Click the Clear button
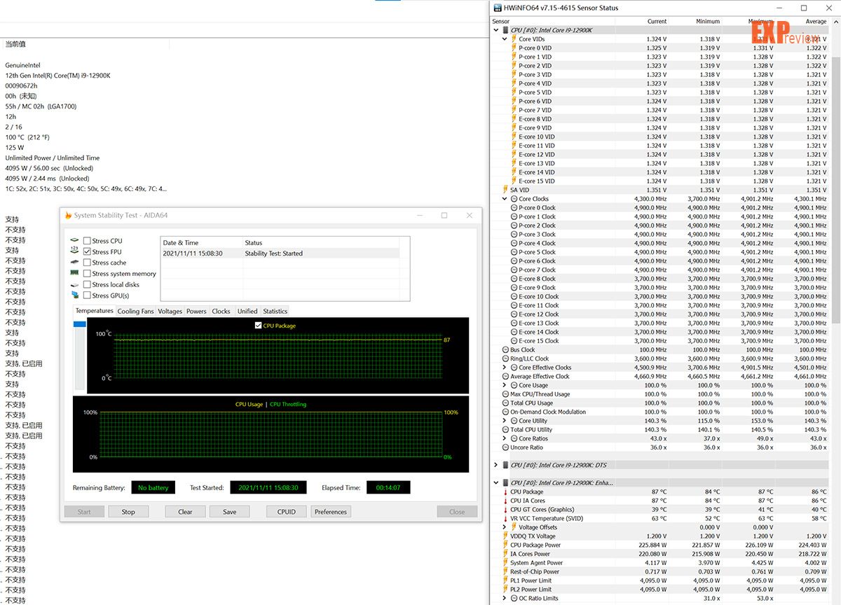The height and width of the screenshot is (605, 841). (185, 512)
